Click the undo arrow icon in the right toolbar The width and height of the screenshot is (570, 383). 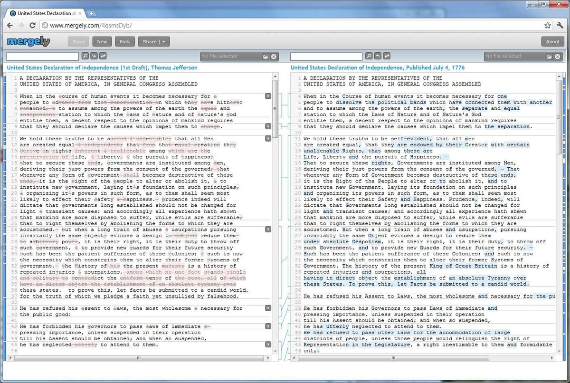click(x=378, y=56)
